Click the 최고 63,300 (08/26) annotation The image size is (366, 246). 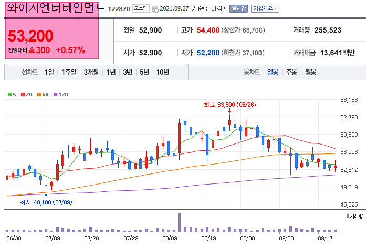(x=229, y=105)
